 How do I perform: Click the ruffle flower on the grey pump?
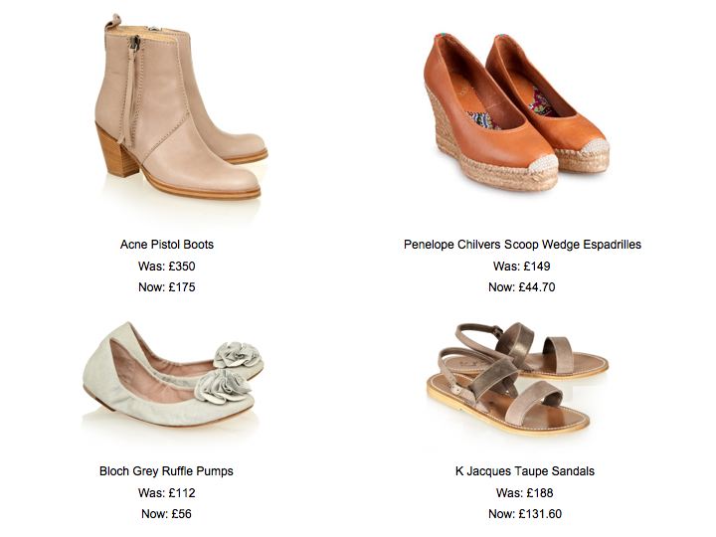point(223,387)
